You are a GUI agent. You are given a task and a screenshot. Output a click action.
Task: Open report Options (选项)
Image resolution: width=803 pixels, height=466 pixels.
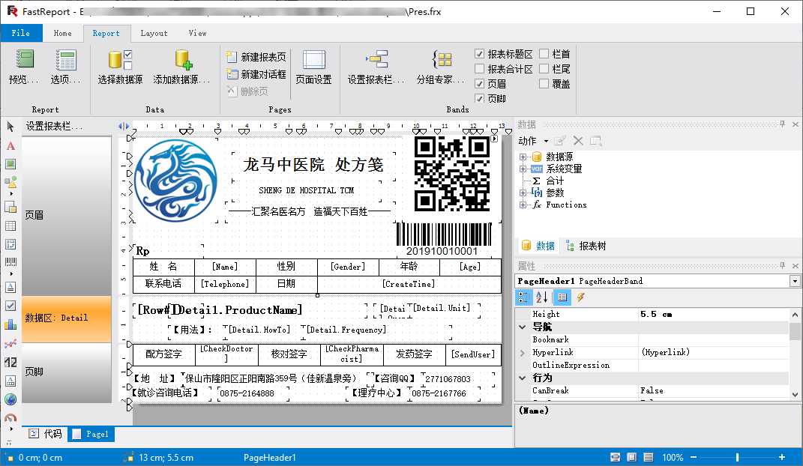point(65,67)
